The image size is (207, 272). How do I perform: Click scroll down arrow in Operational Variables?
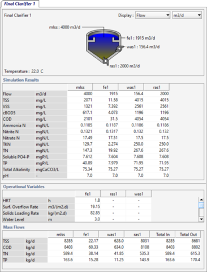[201, 219]
